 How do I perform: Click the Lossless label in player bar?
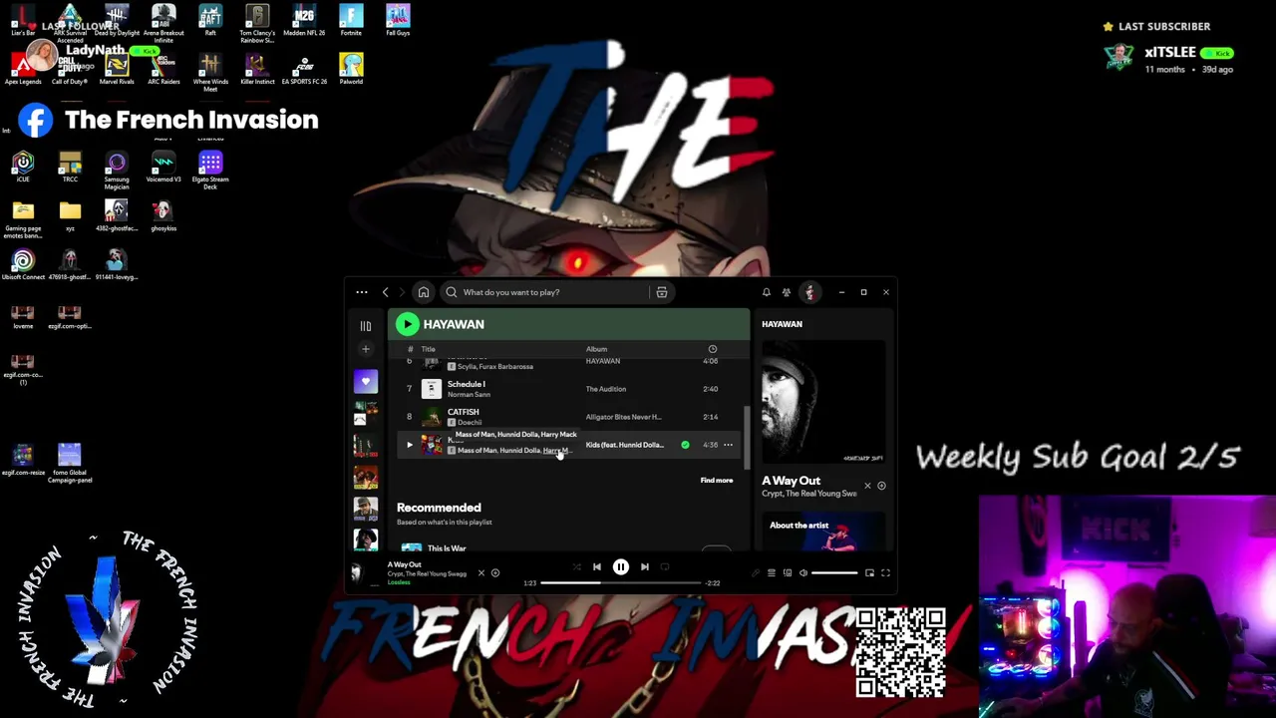[399, 582]
